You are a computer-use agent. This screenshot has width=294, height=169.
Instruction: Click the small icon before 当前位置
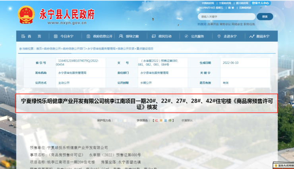point(20,49)
